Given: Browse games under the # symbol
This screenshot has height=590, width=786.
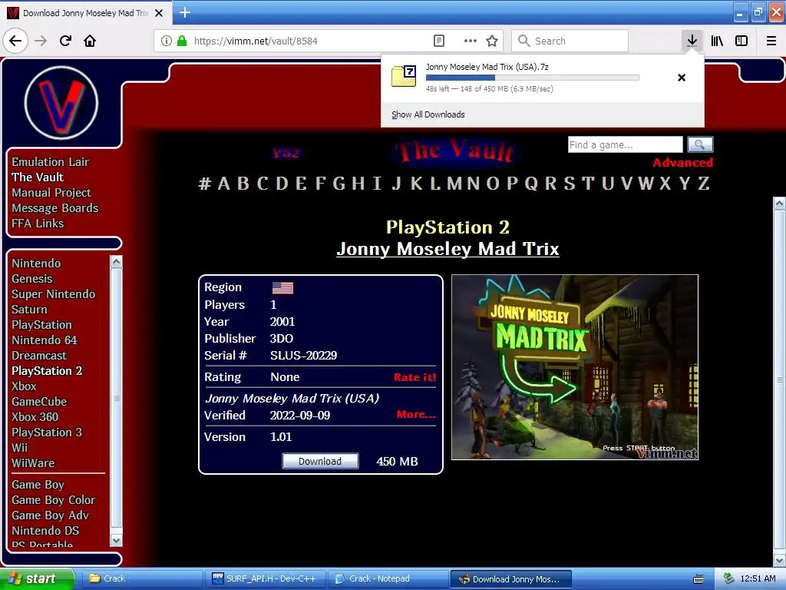Looking at the screenshot, I should tap(204, 184).
